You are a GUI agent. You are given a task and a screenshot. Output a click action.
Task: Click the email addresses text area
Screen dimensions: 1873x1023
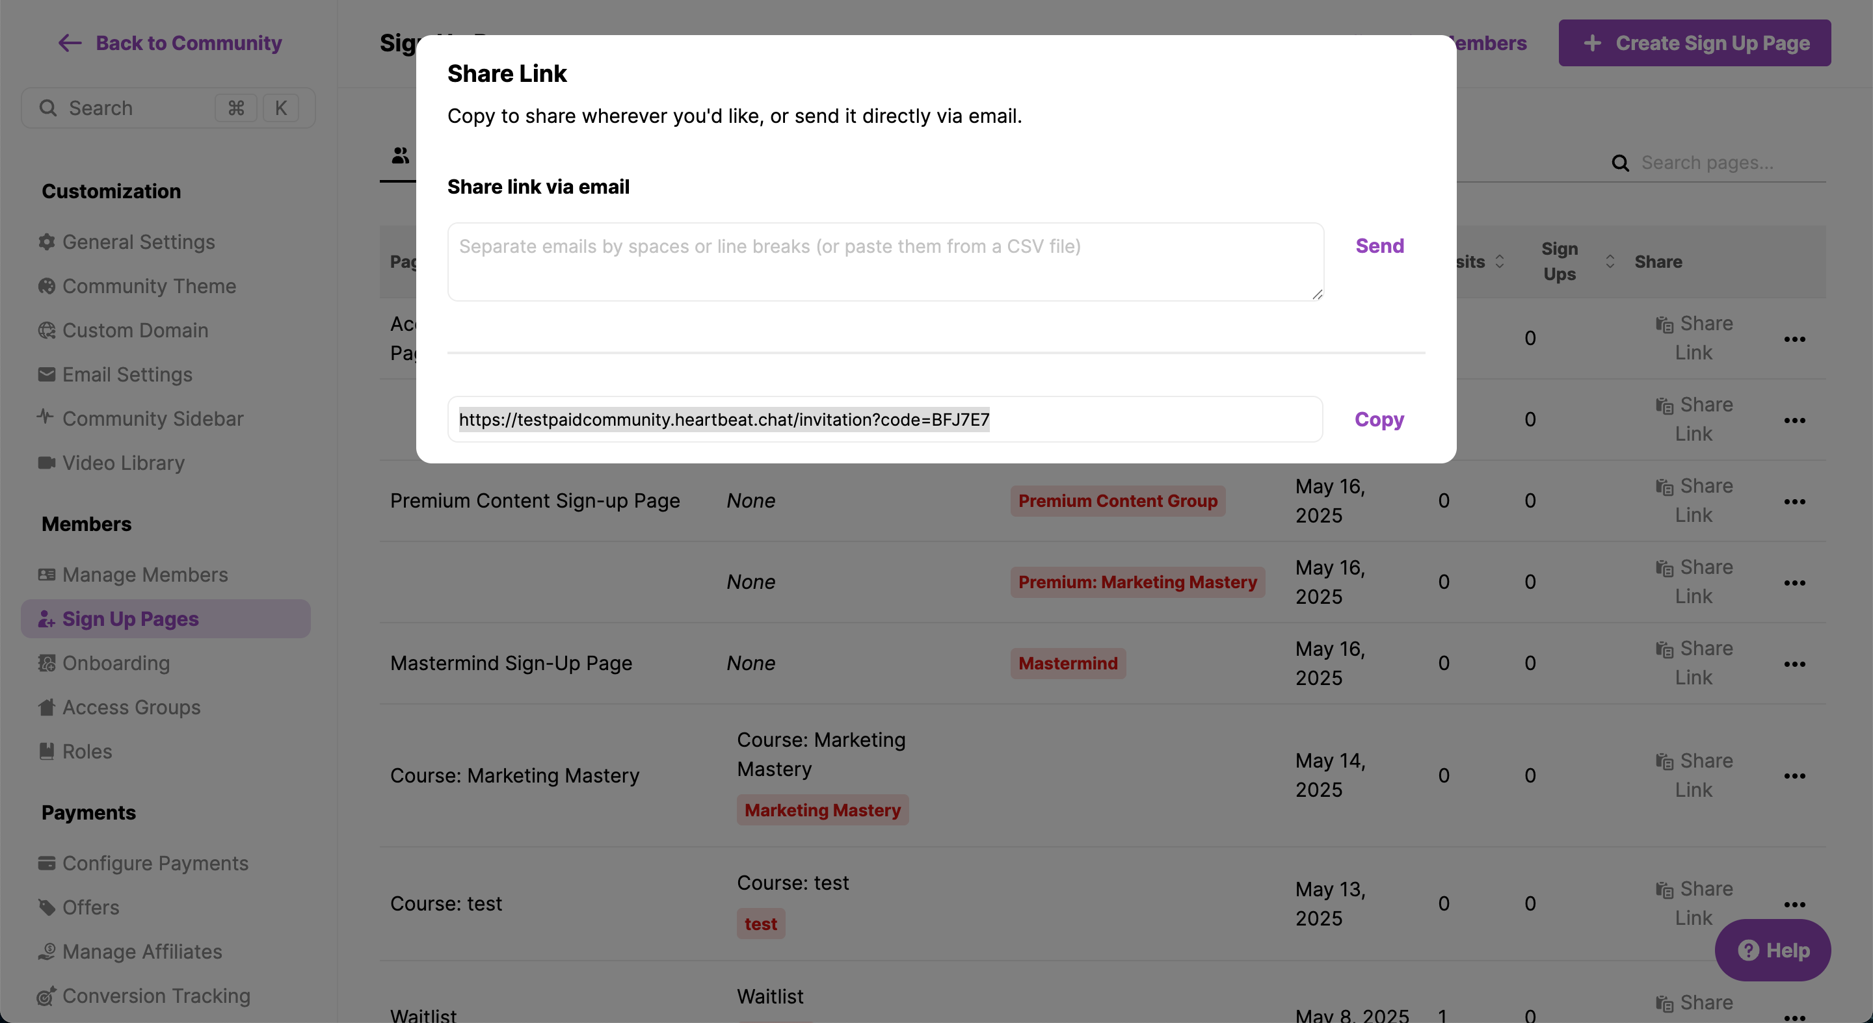pyautogui.click(x=885, y=261)
